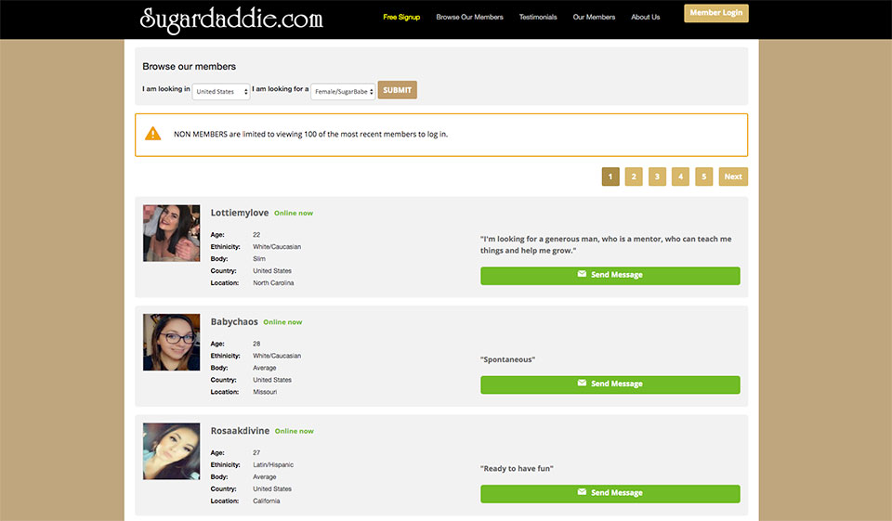Go to Browse Our Members menu item
The image size is (892, 521).
(469, 18)
